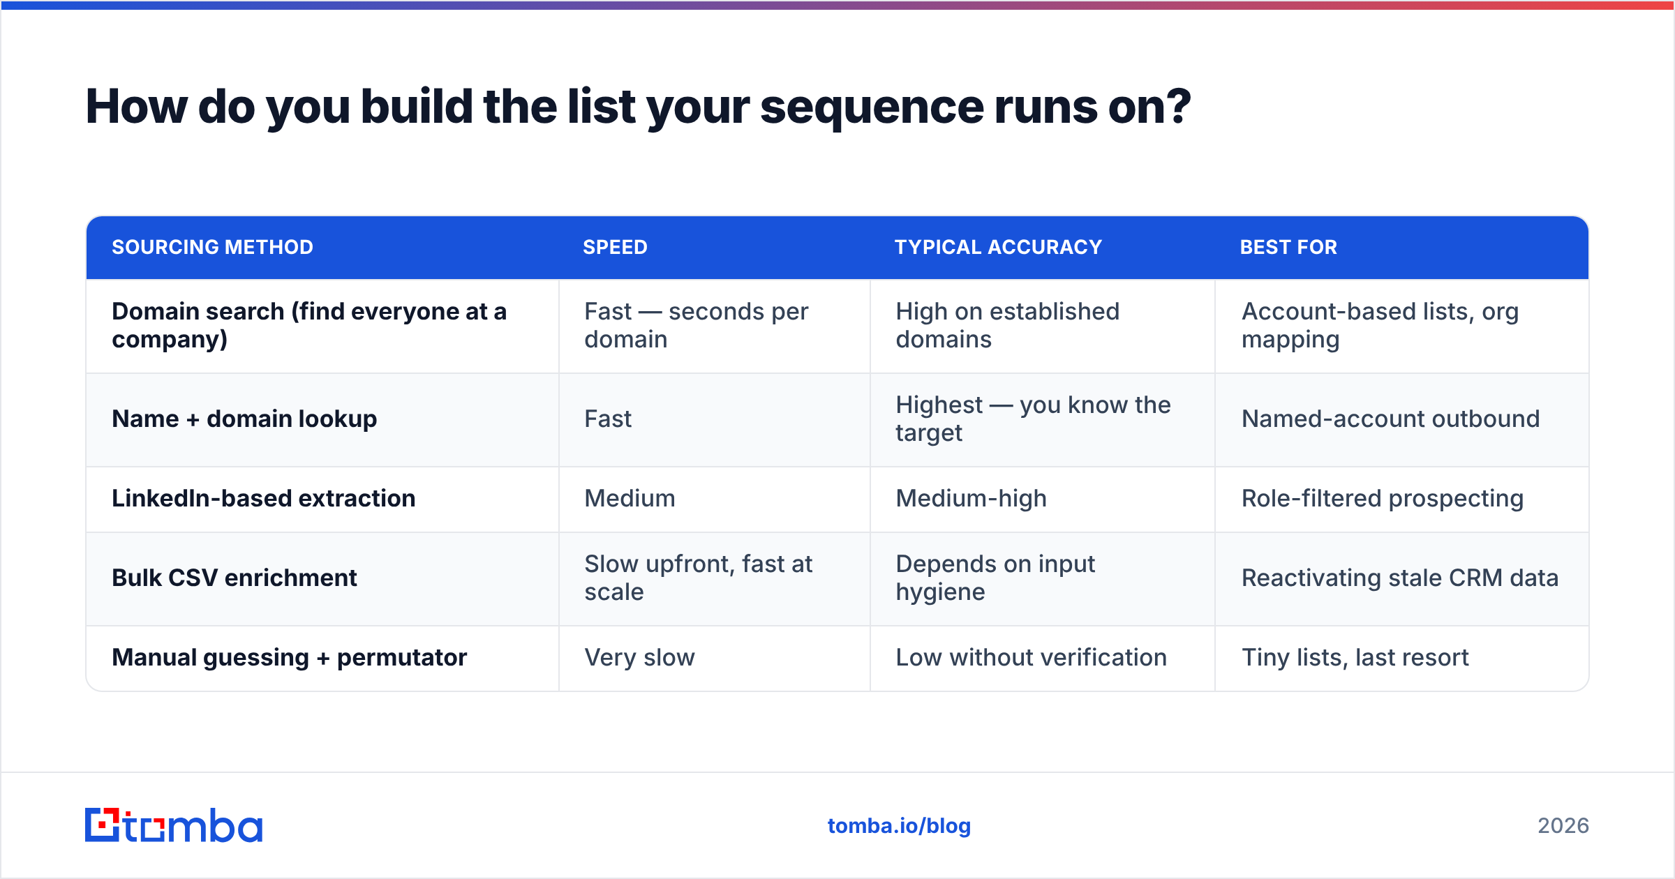This screenshot has width=1675, height=879.
Task: Click the 'Name + domain lookup' row label
Action: (244, 419)
